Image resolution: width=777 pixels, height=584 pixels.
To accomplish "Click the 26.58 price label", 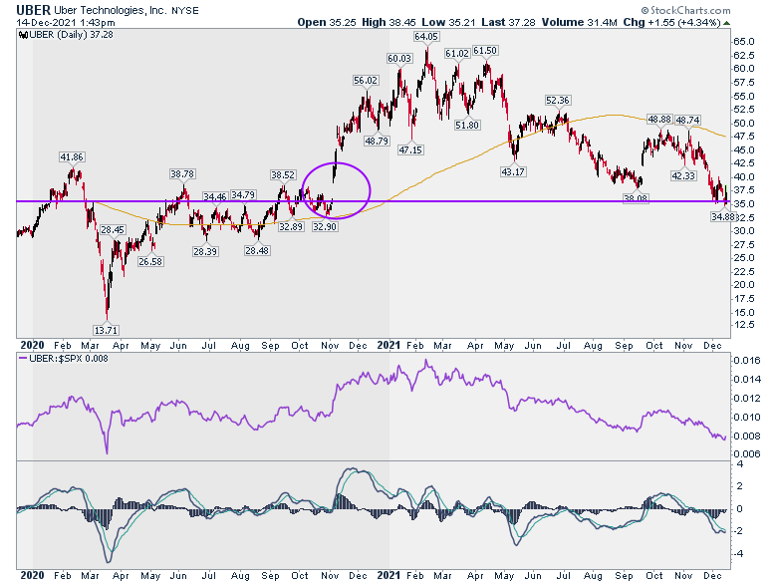I will point(150,261).
